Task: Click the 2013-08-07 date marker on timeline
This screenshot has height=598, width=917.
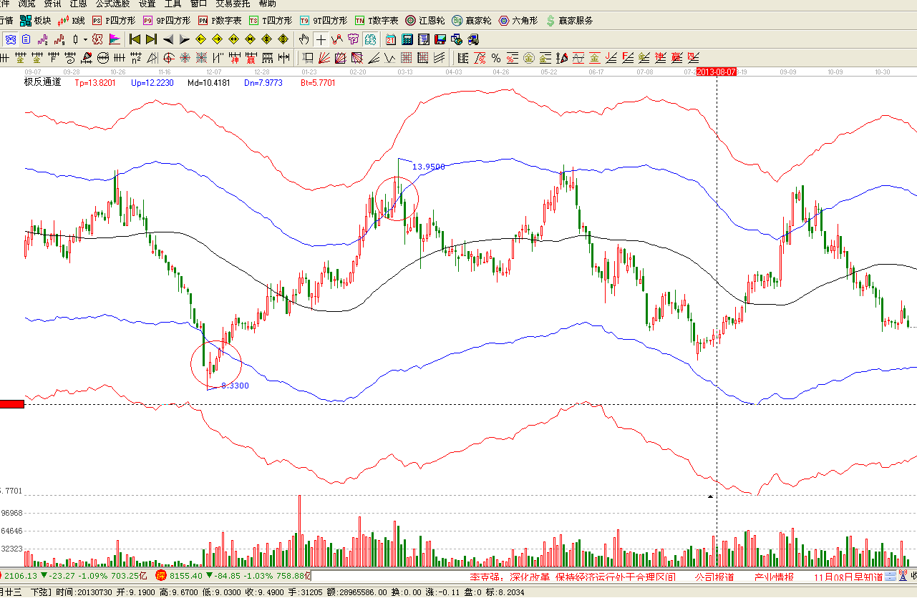Action: [717, 72]
